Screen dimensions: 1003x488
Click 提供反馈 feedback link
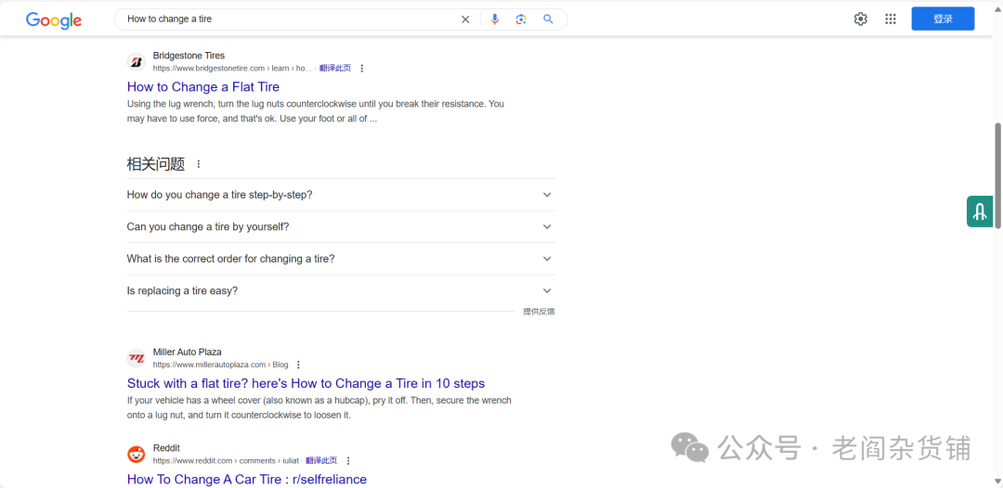click(539, 312)
